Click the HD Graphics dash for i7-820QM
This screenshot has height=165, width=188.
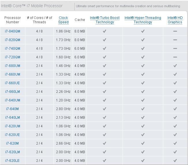click(175, 40)
